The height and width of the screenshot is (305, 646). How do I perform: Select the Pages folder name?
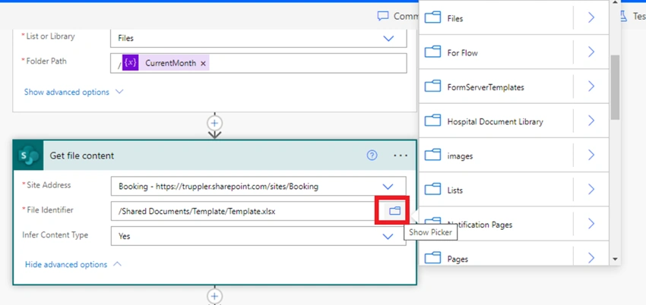pyautogui.click(x=458, y=259)
